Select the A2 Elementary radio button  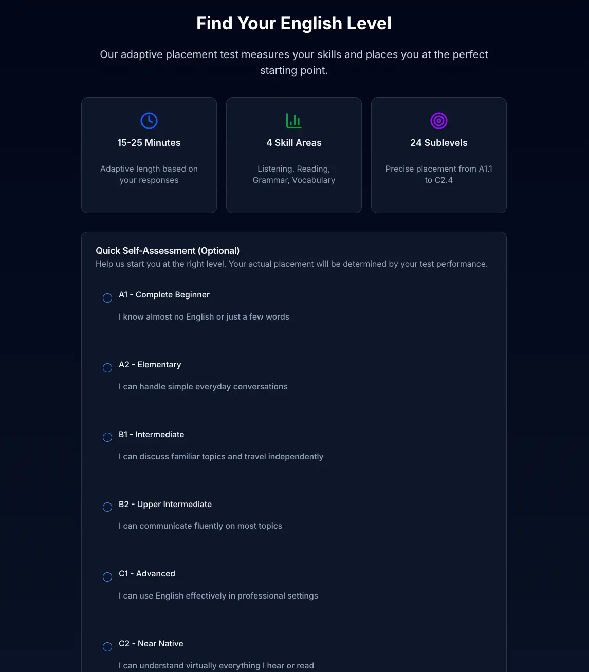tap(107, 368)
